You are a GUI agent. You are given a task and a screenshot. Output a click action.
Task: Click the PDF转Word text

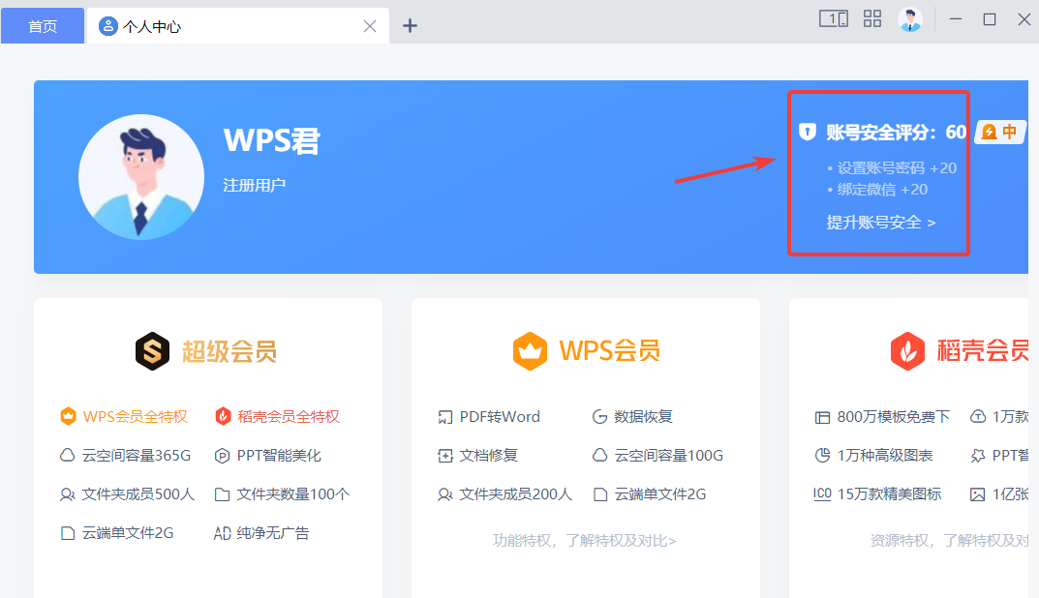coord(500,416)
